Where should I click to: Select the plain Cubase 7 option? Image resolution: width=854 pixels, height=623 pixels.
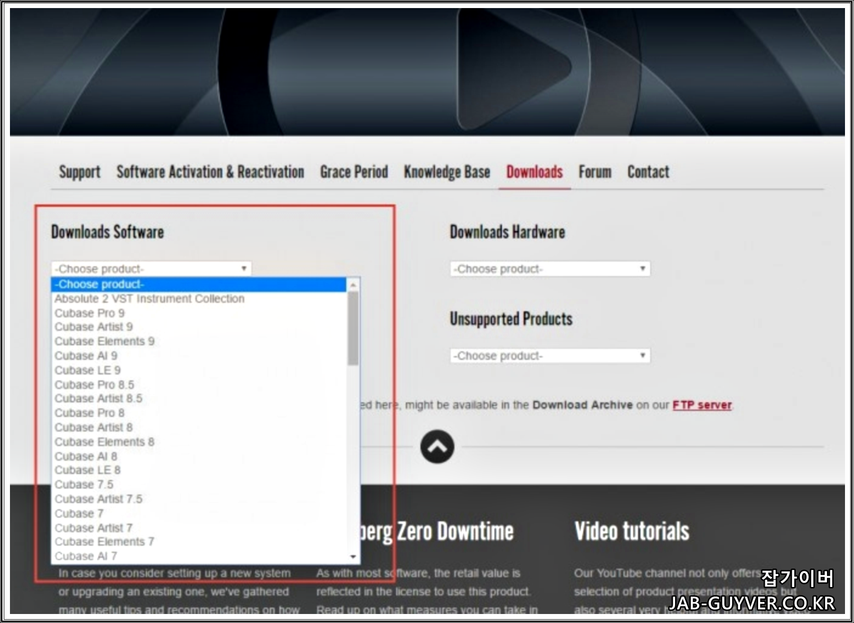click(199, 513)
